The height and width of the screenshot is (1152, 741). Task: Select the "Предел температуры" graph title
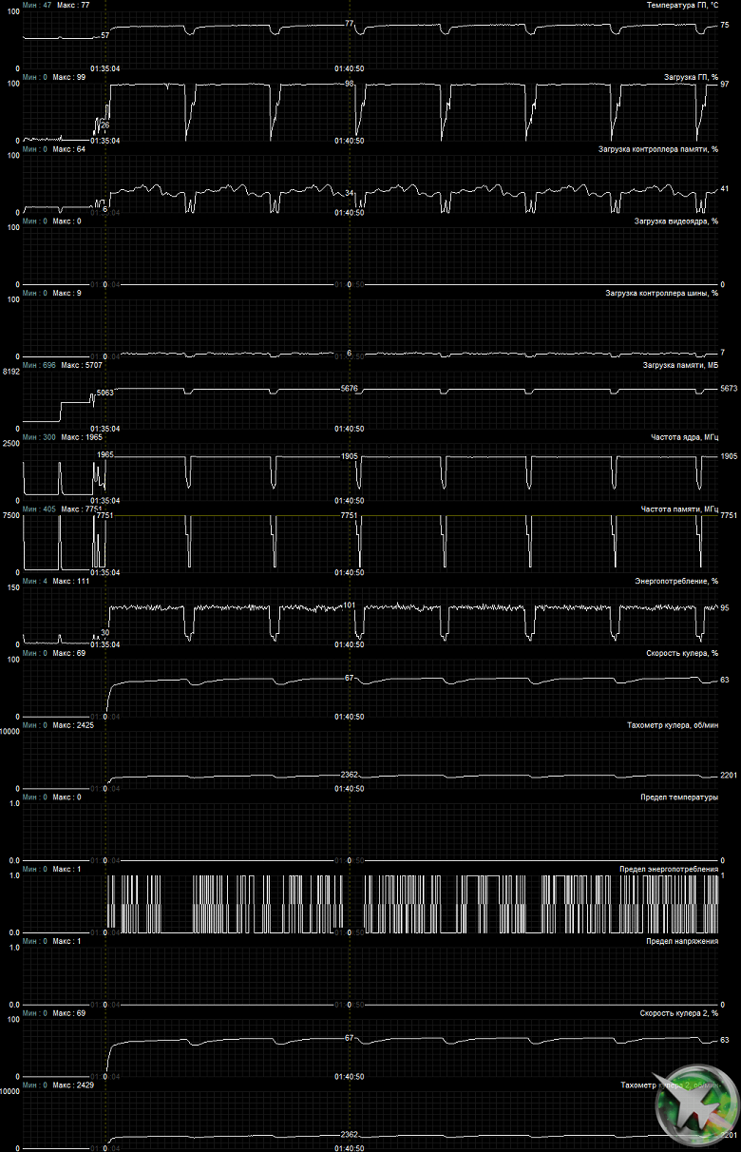(679, 797)
